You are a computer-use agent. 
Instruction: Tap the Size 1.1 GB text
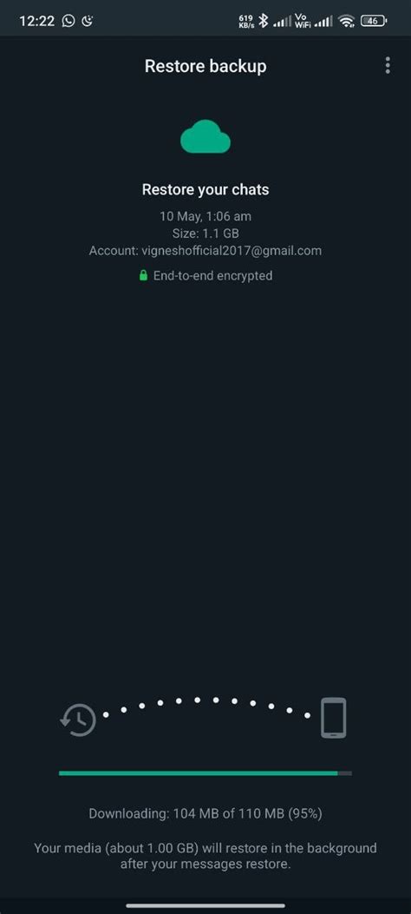coord(205,233)
